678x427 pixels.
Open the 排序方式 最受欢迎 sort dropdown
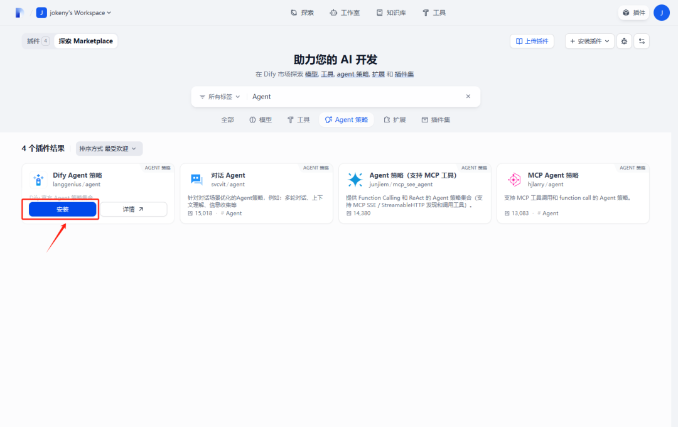(x=109, y=149)
